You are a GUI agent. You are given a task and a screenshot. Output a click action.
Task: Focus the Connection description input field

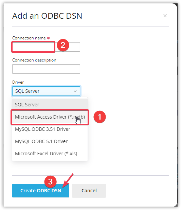[x=46, y=69]
